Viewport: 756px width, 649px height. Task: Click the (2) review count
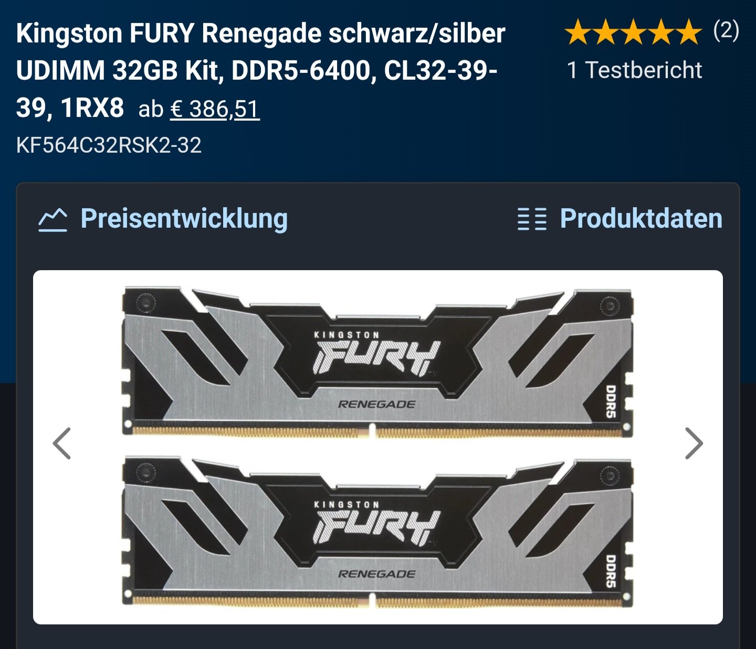pyautogui.click(x=726, y=31)
